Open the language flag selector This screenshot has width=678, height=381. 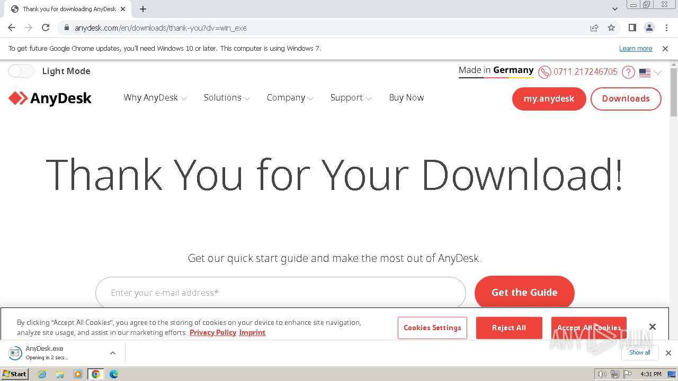pyautogui.click(x=650, y=72)
